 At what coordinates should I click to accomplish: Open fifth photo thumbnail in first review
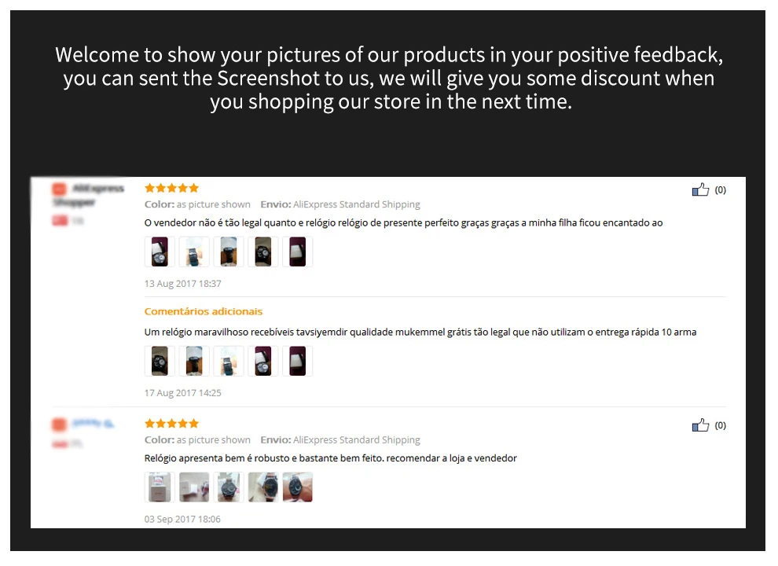[298, 252]
